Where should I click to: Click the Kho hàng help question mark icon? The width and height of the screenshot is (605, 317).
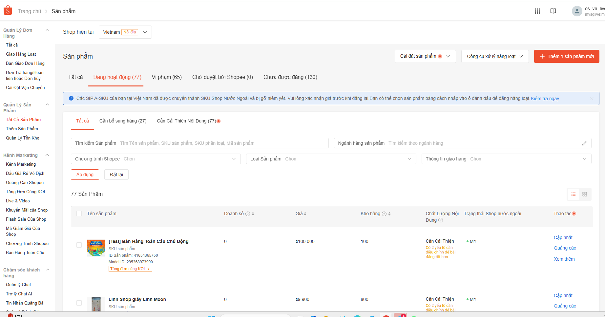pos(384,214)
